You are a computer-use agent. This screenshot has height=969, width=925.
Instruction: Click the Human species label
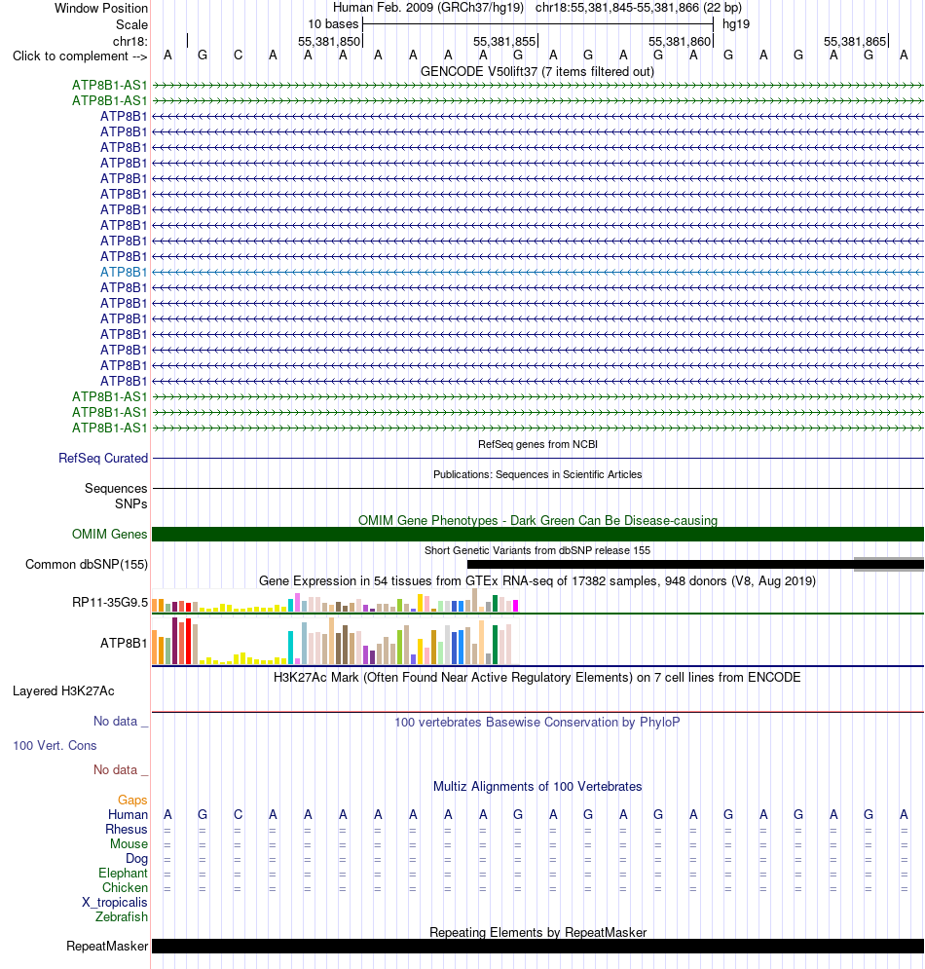click(128, 814)
